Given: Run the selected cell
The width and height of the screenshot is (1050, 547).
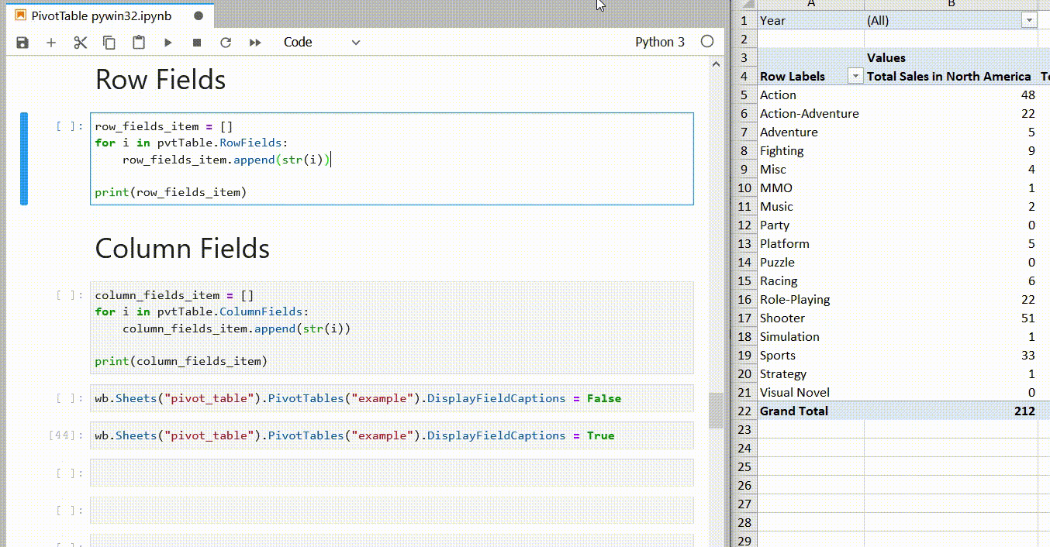Looking at the screenshot, I should (168, 43).
